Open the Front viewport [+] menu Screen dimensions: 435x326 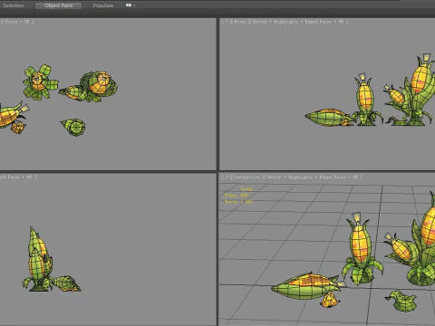click(x=227, y=22)
